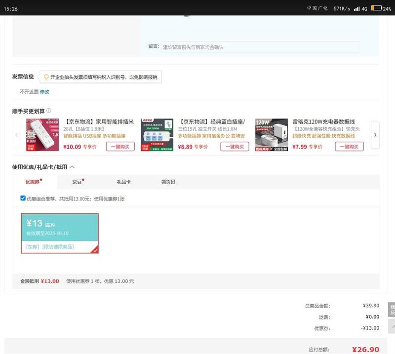Uncheck the 优惠组合推荐 checkbox
Screen dimensions: 395x354
click(x=23, y=198)
